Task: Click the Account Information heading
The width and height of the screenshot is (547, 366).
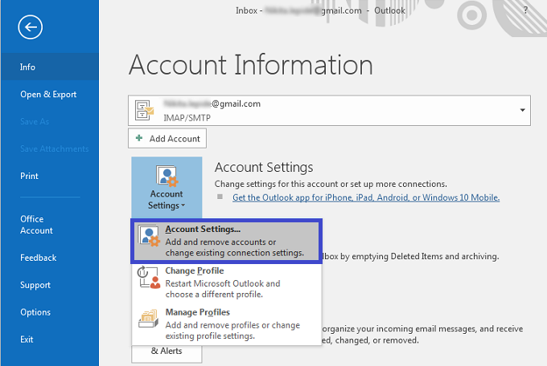Action: point(251,64)
